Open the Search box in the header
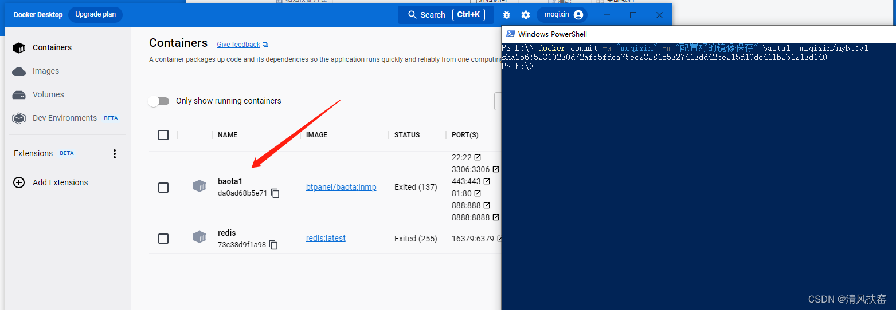 click(446, 15)
